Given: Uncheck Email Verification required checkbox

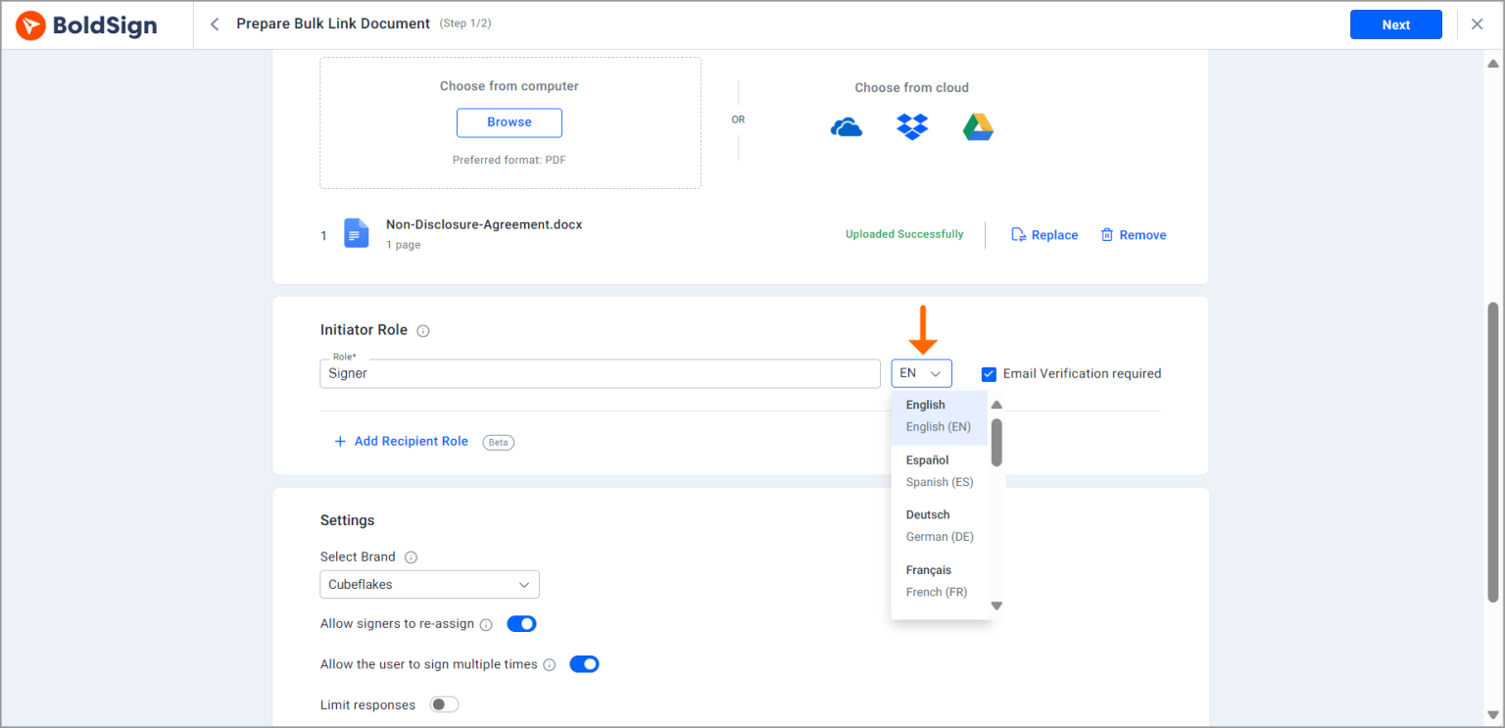Looking at the screenshot, I should click(x=989, y=373).
